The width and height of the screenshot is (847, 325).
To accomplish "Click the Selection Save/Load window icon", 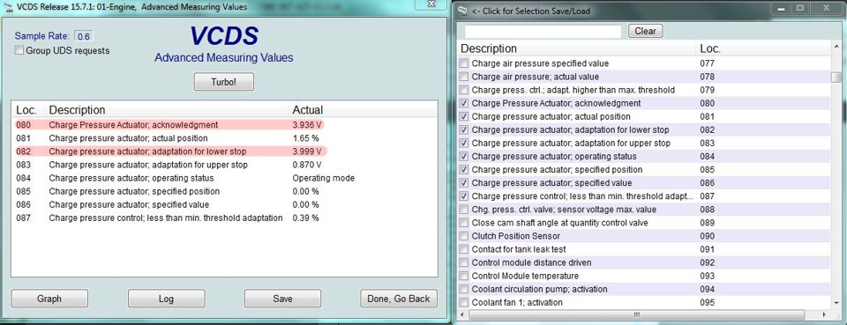I will [462, 11].
